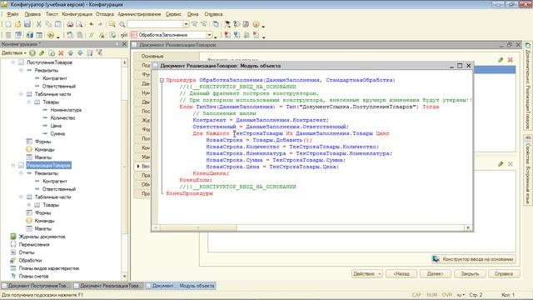Open Дополнительно: РеализацияТоваров side panel tab
Viewport: 533px width, 300px height.
(527, 85)
